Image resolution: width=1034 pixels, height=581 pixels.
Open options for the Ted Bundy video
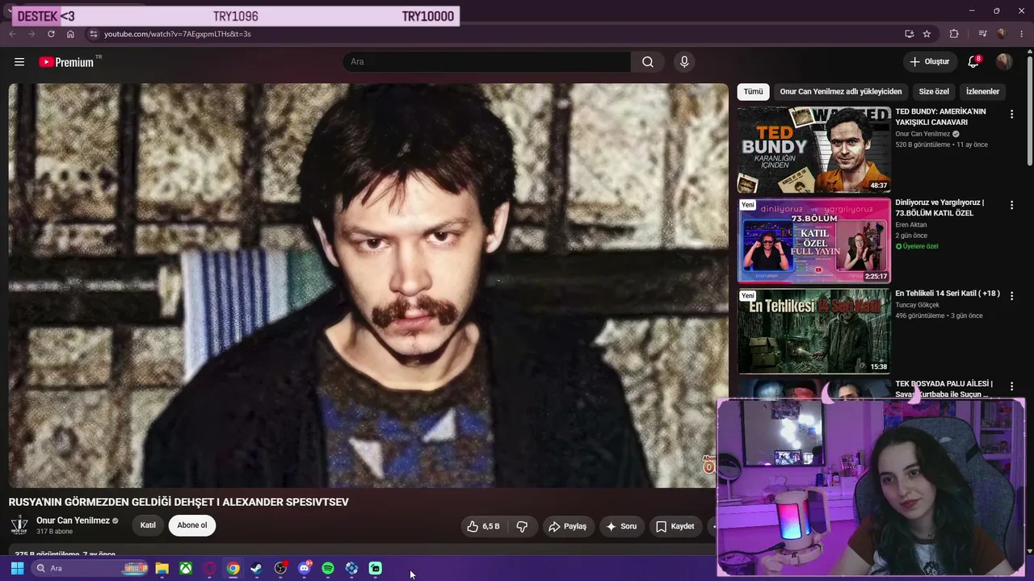(x=1011, y=115)
